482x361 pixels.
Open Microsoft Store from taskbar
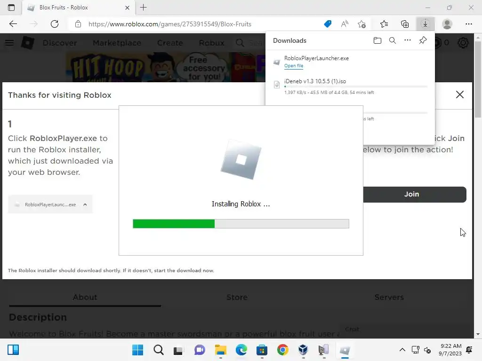[x=262, y=350]
